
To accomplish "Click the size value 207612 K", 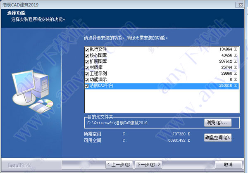I will [228, 61].
